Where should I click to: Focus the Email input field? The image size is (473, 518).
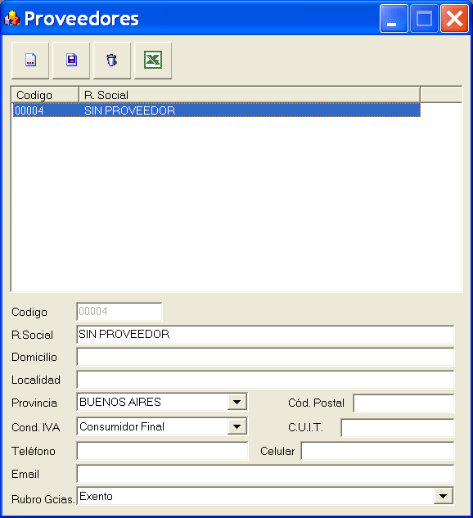pyautogui.click(x=265, y=474)
